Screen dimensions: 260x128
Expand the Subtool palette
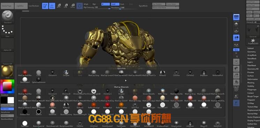coord(250,48)
